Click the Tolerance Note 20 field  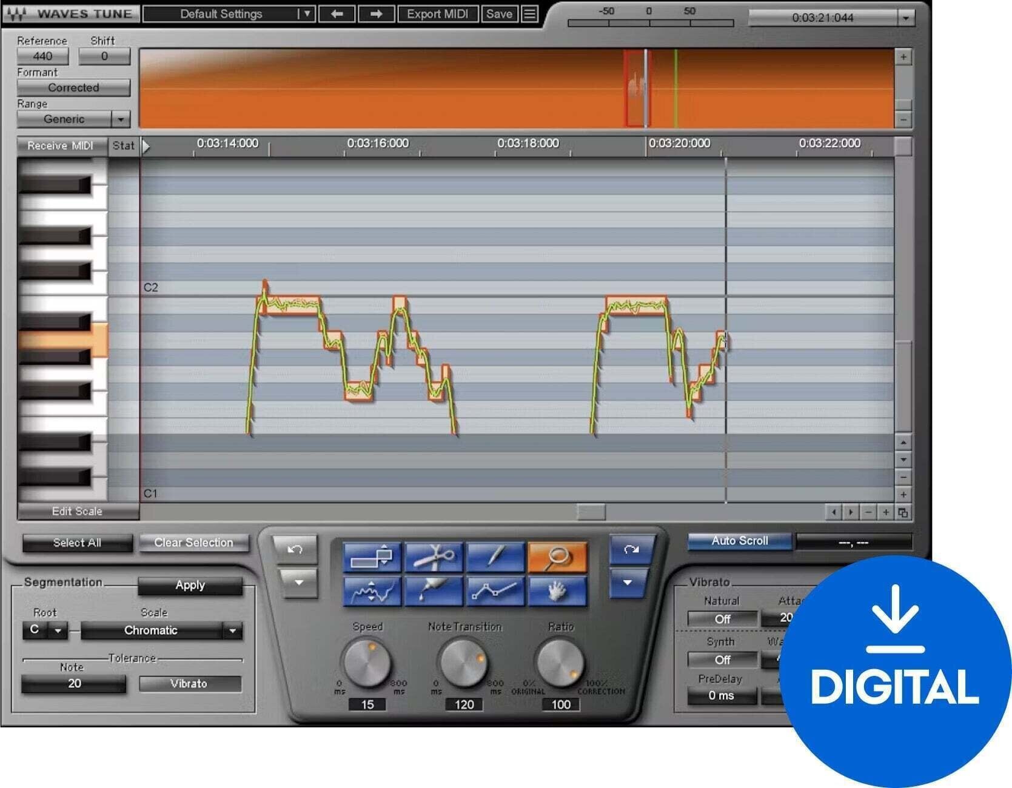pos(74,684)
